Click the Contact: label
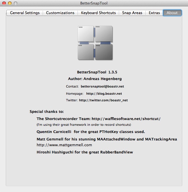 (x=72, y=86)
